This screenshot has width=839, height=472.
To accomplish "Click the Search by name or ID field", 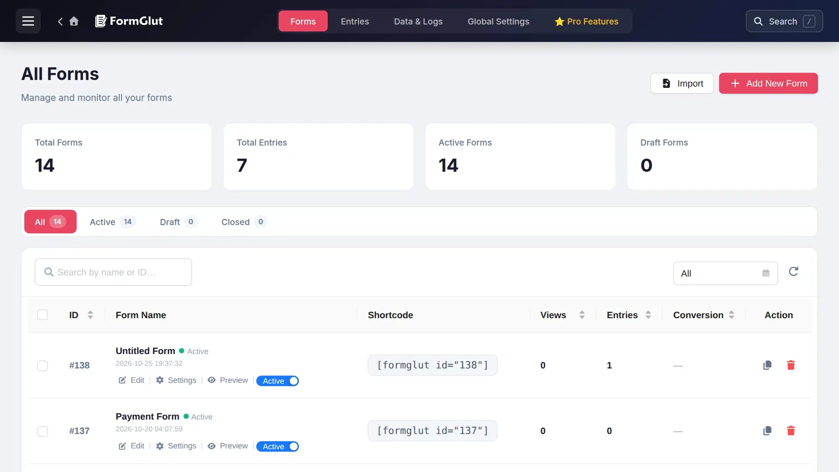I will click(113, 272).
